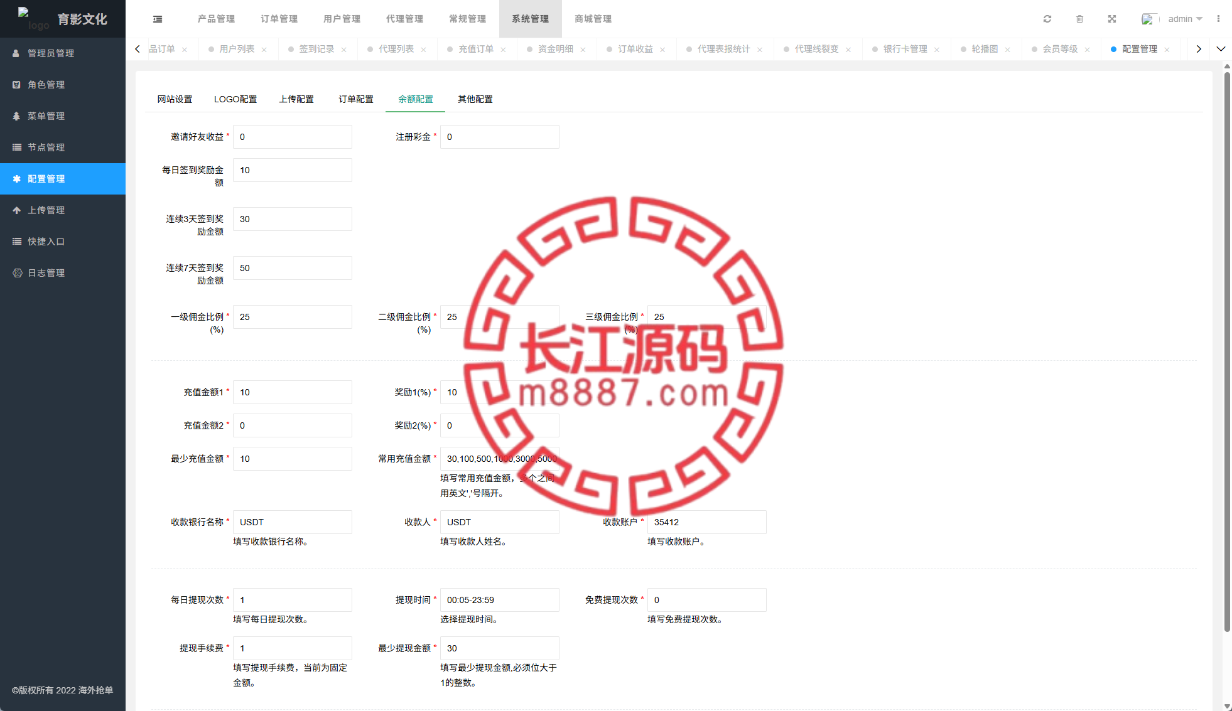The width and height of the screenshot is (1232, 711).
Task: Close the 代理列表 tab
Action: (424, 50)
